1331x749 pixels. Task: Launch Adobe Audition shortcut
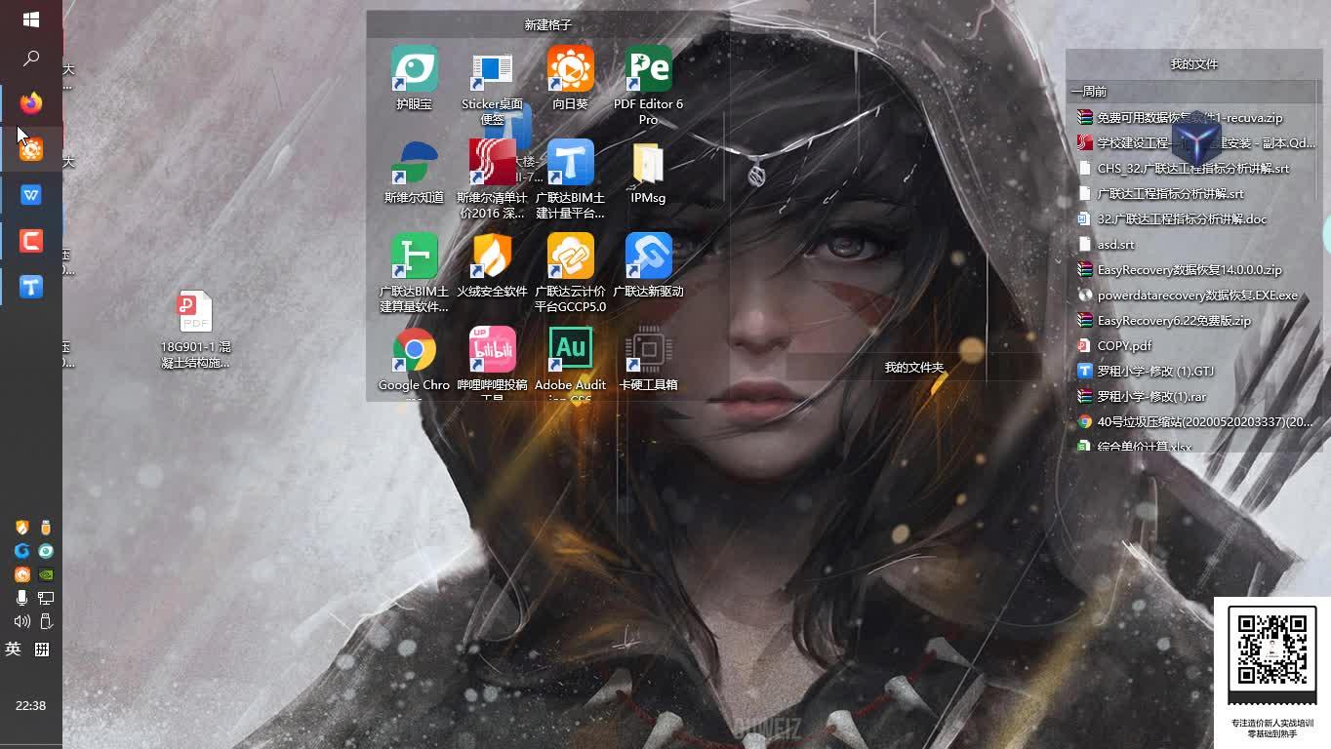click(x=571, y=361)
